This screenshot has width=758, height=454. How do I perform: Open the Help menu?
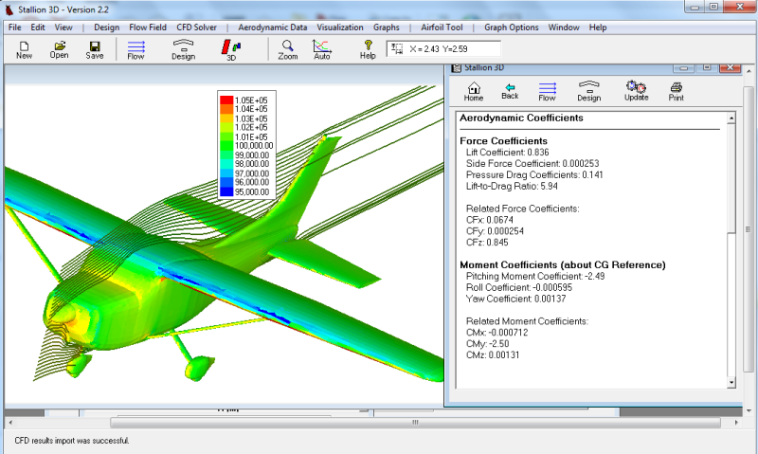pyautogui.click(x=598, y=27)
